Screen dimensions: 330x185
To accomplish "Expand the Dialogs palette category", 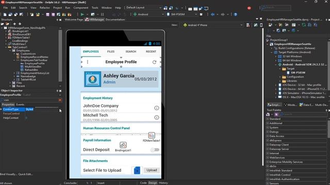I will (x=268, y=132).
